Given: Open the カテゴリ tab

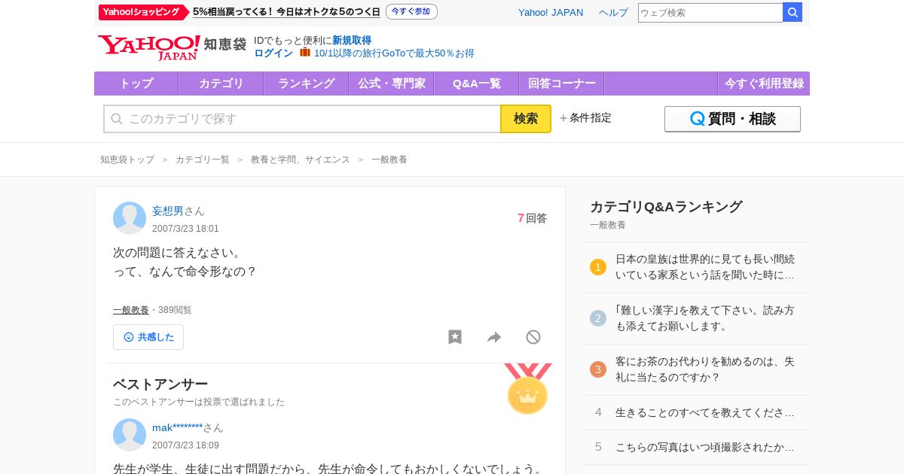Looking at the screenshot, I should (221, 84).
